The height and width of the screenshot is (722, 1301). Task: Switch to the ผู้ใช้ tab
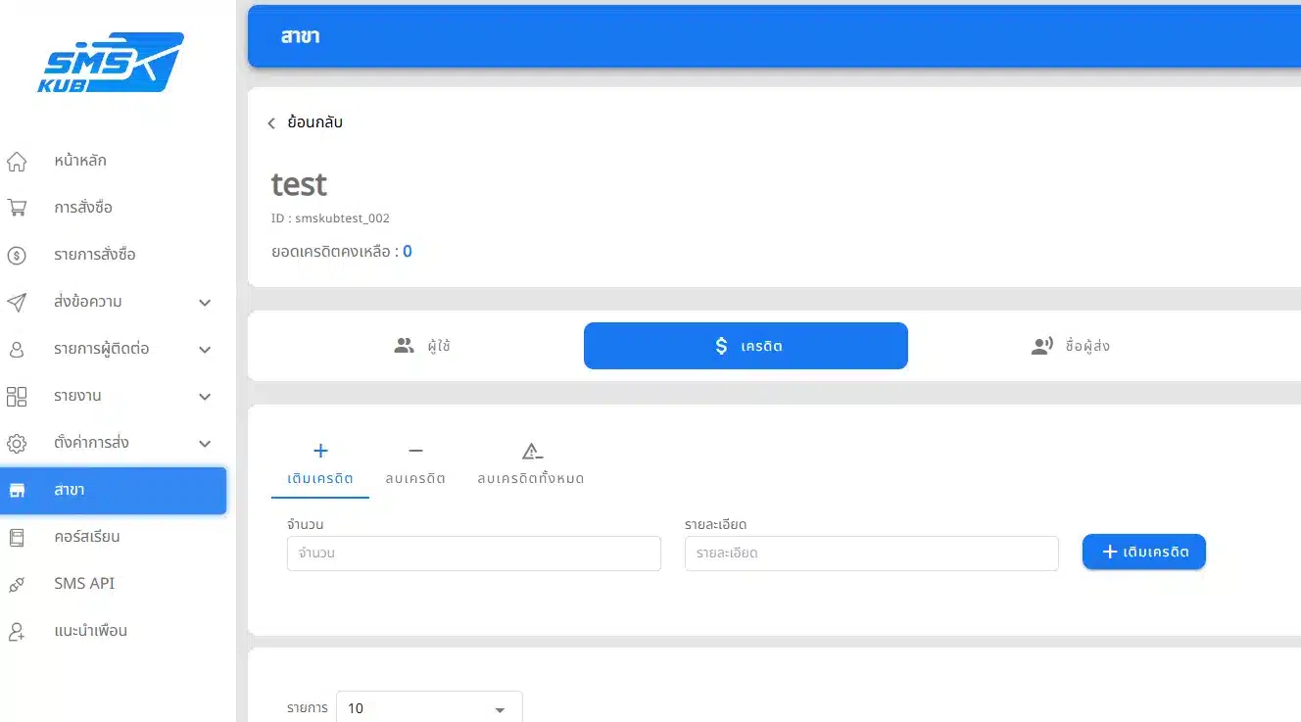tap(421, 346)
